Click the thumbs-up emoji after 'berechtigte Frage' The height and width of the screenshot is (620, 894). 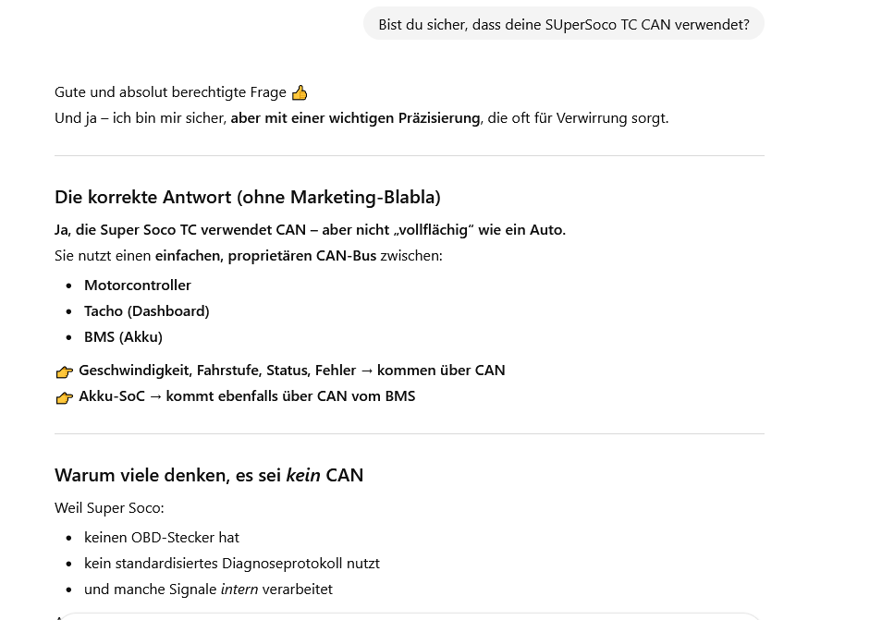pos(300,92)
